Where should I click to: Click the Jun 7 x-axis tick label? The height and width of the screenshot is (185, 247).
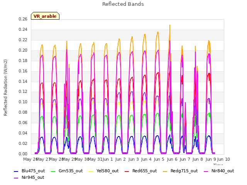[185, 159]
